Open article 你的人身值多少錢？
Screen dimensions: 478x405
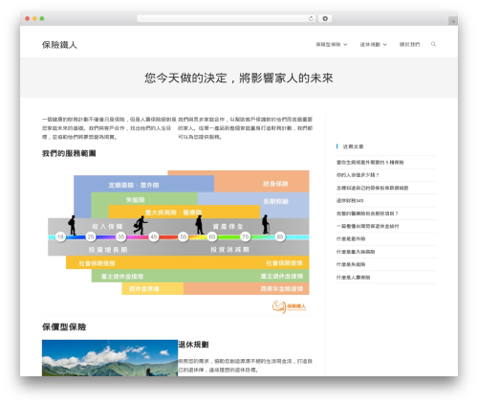[358, 175]
